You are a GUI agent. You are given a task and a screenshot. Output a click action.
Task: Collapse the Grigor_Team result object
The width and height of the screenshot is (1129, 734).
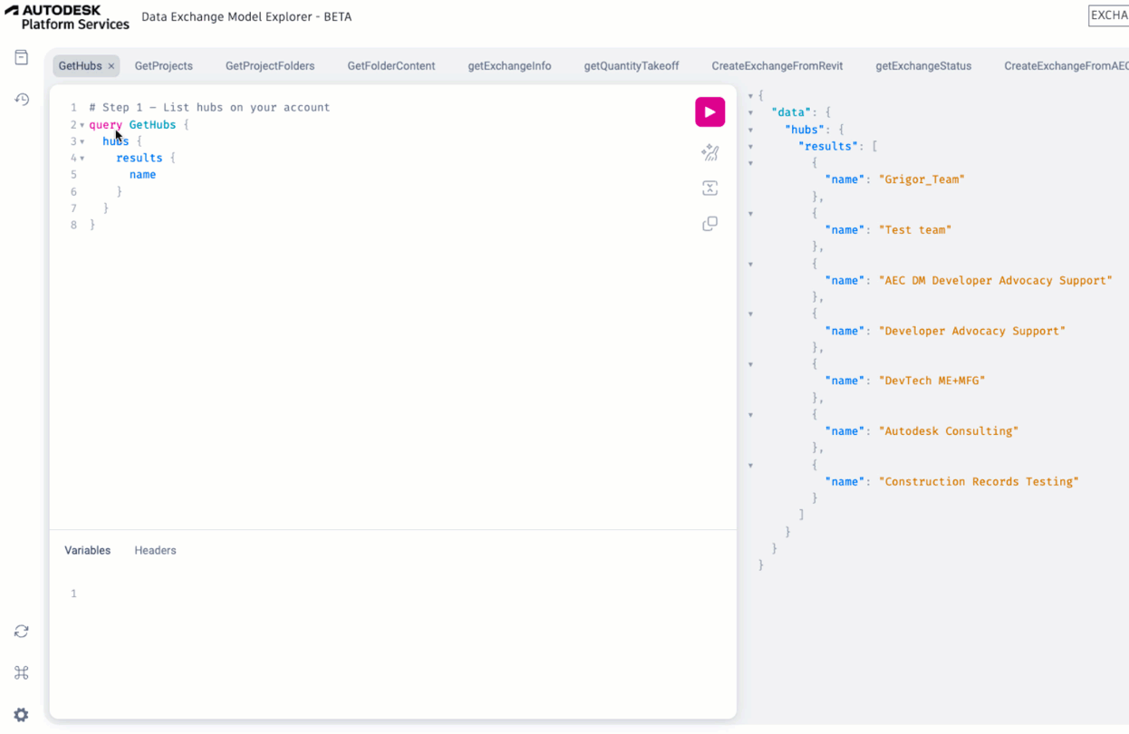point(750,163)
